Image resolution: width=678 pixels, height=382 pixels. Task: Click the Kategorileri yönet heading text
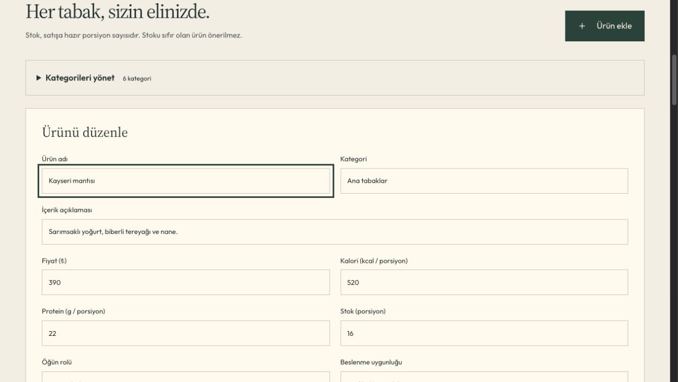click(x=80, y=78)
